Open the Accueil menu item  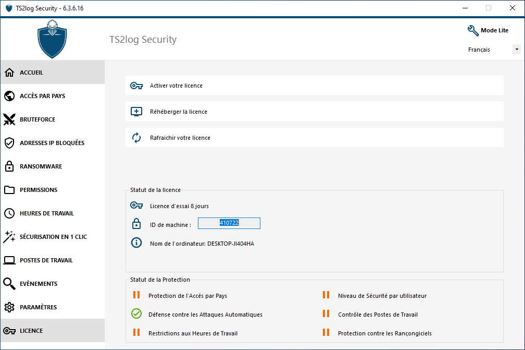[x=53, y=73]
